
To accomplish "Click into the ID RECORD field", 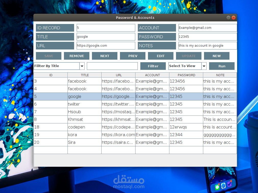I will click(x=106, y=28).
